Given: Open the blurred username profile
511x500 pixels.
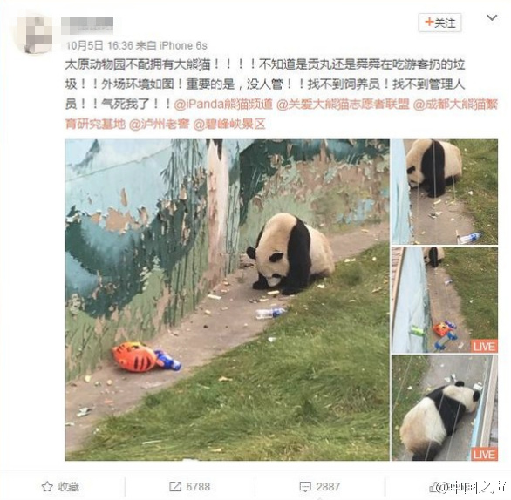Looking at the screenshot, I should 87,26.
